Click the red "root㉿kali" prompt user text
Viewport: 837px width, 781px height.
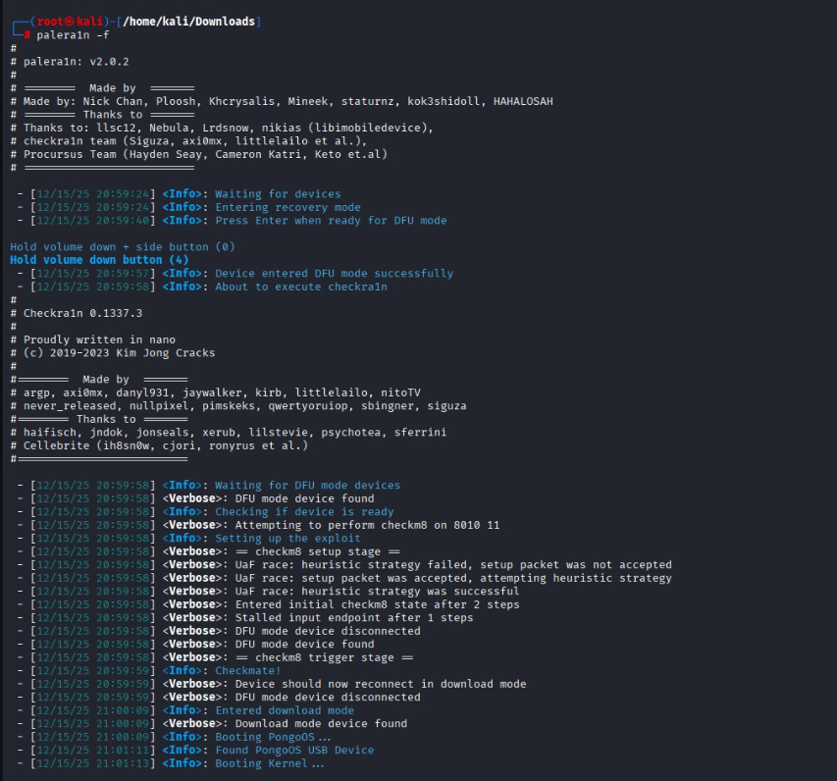[70, 22]
